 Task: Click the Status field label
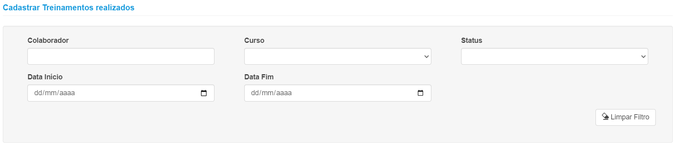[x=471, y=40]
